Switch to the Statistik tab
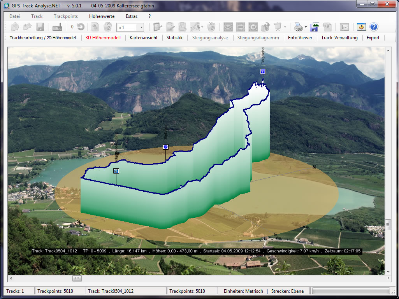The image size is (399, 299). tap(174, 38)
